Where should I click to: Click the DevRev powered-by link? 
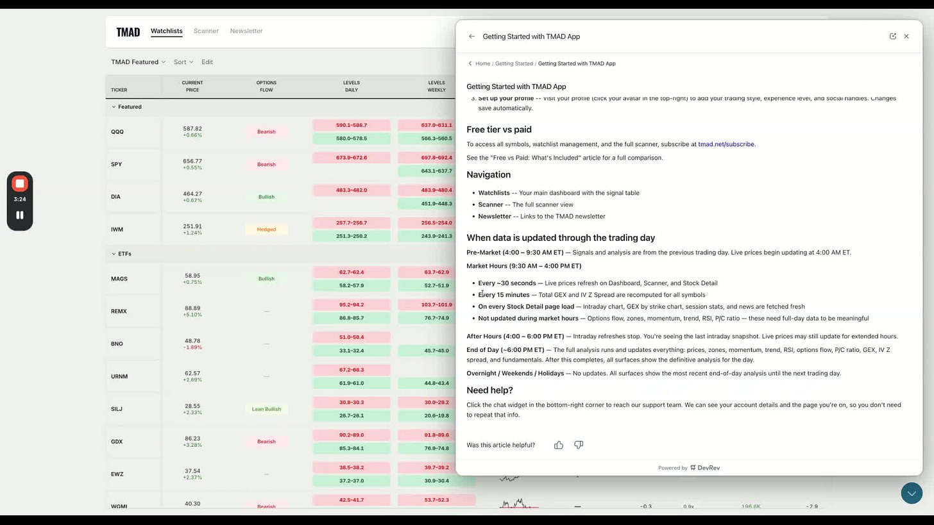(705, 468)
